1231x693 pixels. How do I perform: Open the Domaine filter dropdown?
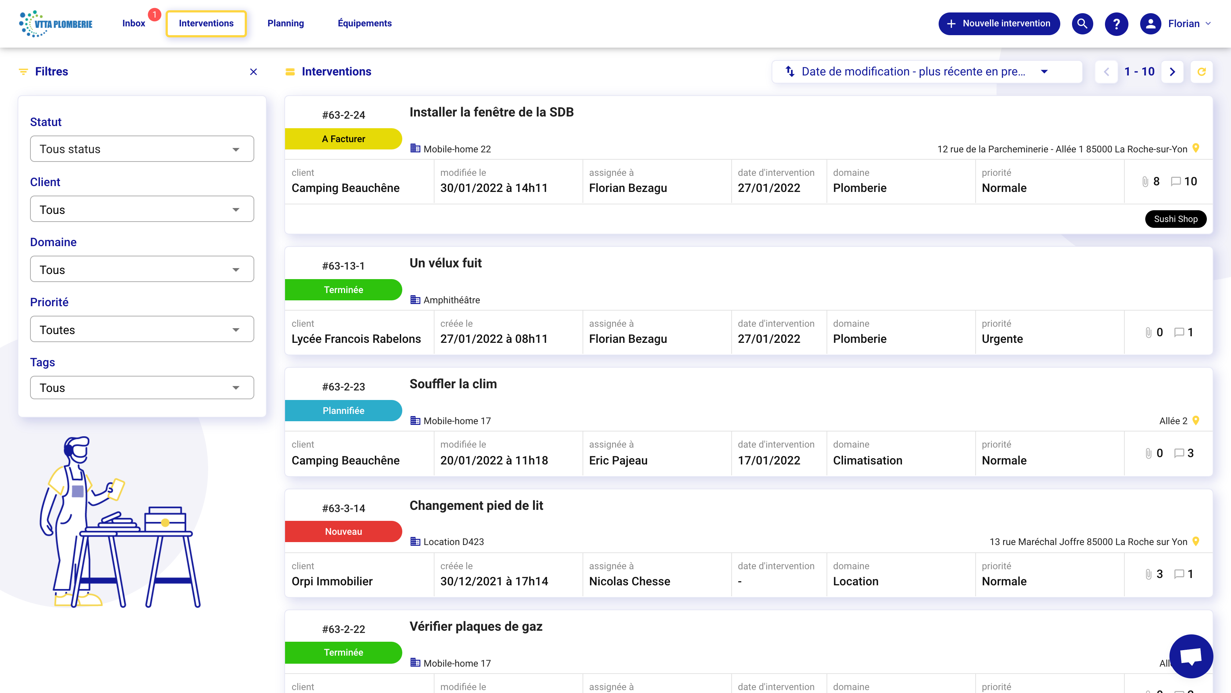point(142,269)
